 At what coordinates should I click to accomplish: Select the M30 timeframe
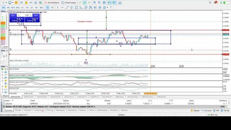(x=18, y=8)
